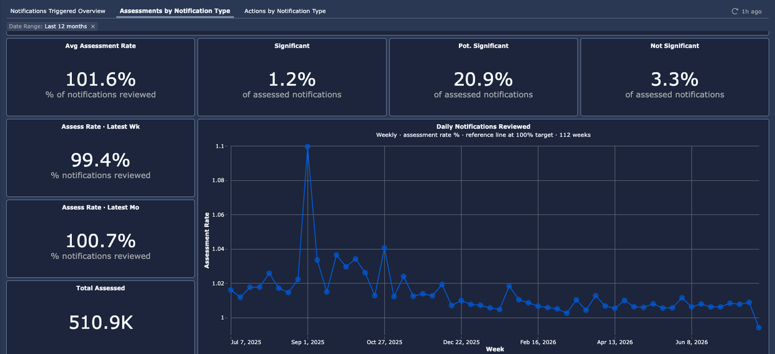
Task: Click the Assessment Rate y-axis title
Action: coord(207,240)
